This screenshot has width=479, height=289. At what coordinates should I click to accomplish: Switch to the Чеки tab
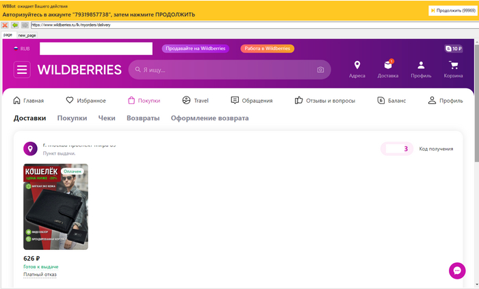[x=107, y=118]
